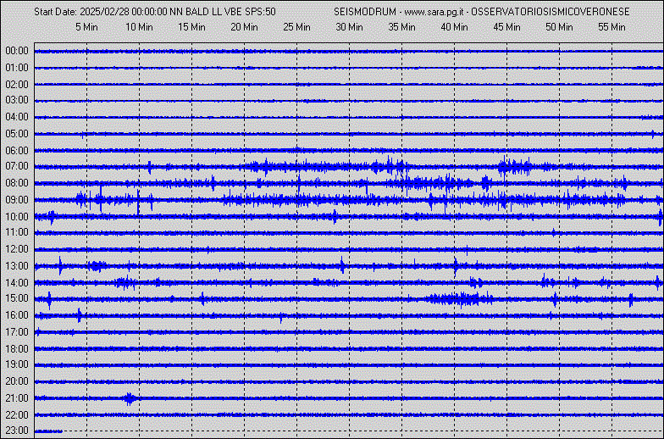Click the 25 Min column header
Viewport: 664px width, 439px height.
[296, 27]
